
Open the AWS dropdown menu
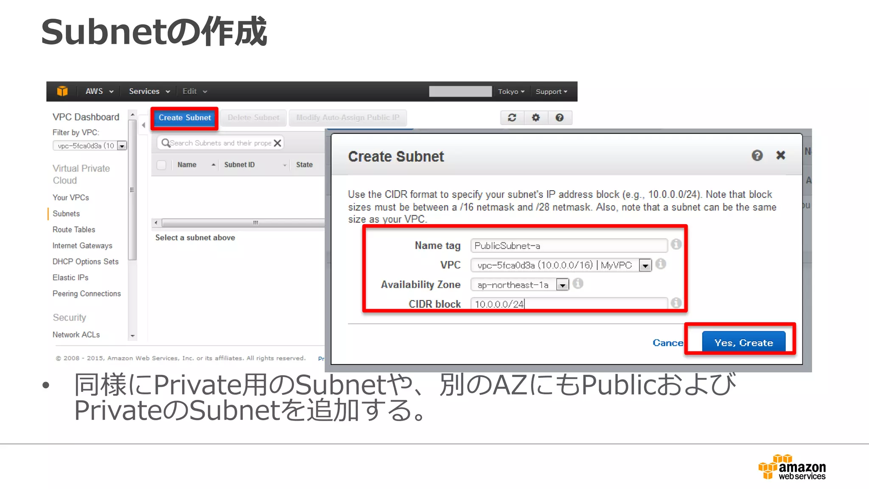point(99,91)
